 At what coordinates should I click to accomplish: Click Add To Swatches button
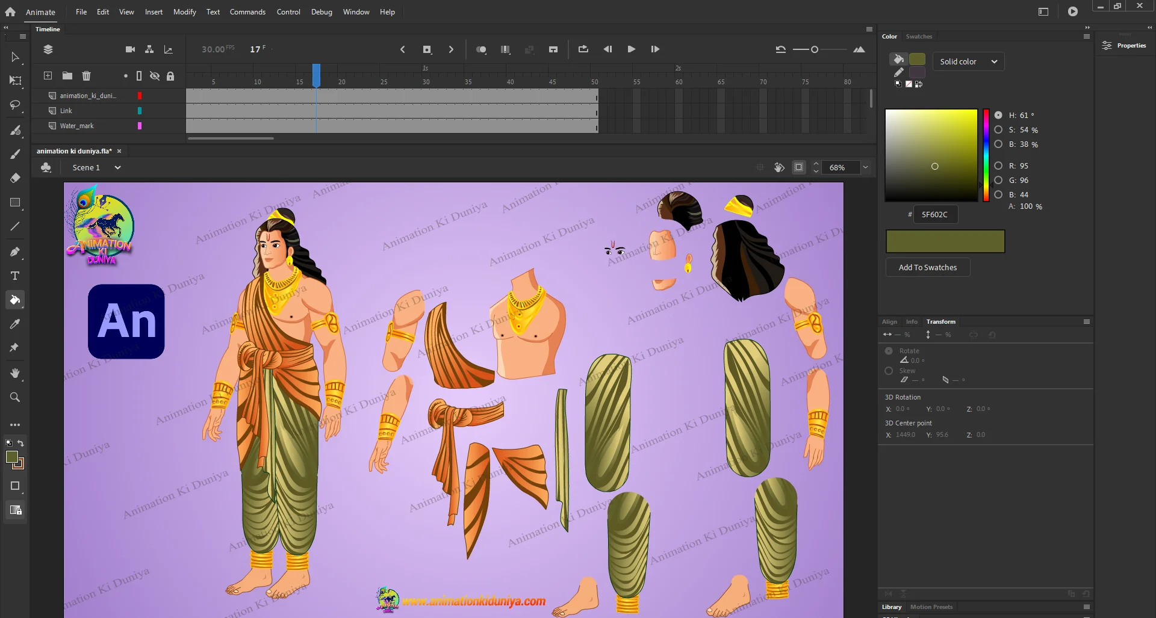pyautogui.click(x=927, y=267)
